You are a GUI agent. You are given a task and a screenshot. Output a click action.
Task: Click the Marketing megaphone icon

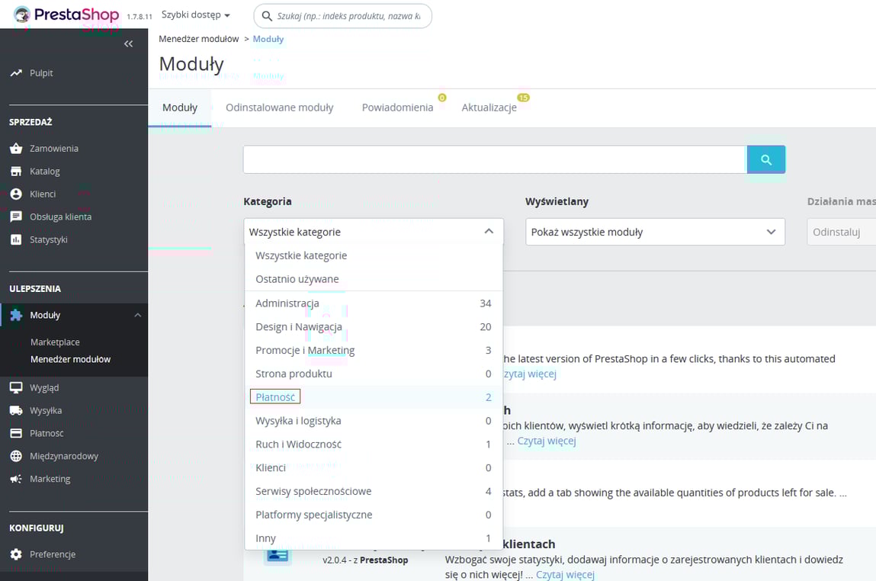(x=16, y=479)
